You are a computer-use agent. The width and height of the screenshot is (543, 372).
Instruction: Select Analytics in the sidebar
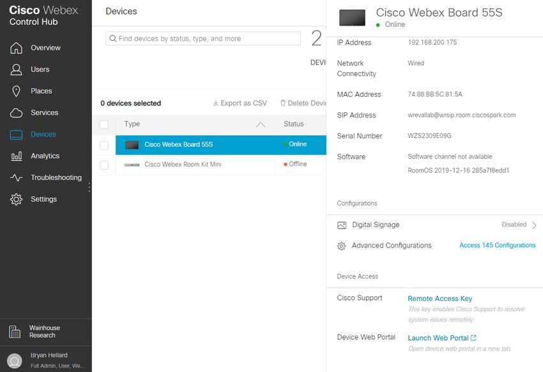pyautogui.click(x=45, y=156)
